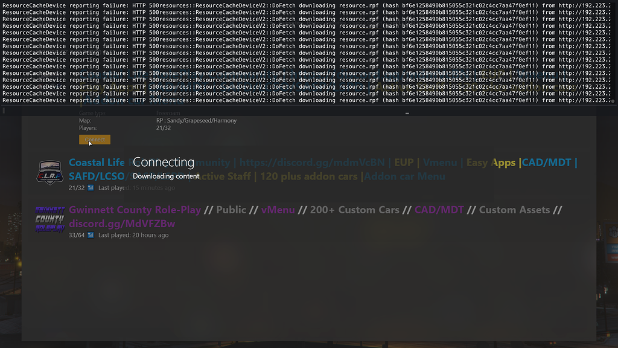Click the 'Downloading content' status text
618x348 pixels.
click(166, 176)
